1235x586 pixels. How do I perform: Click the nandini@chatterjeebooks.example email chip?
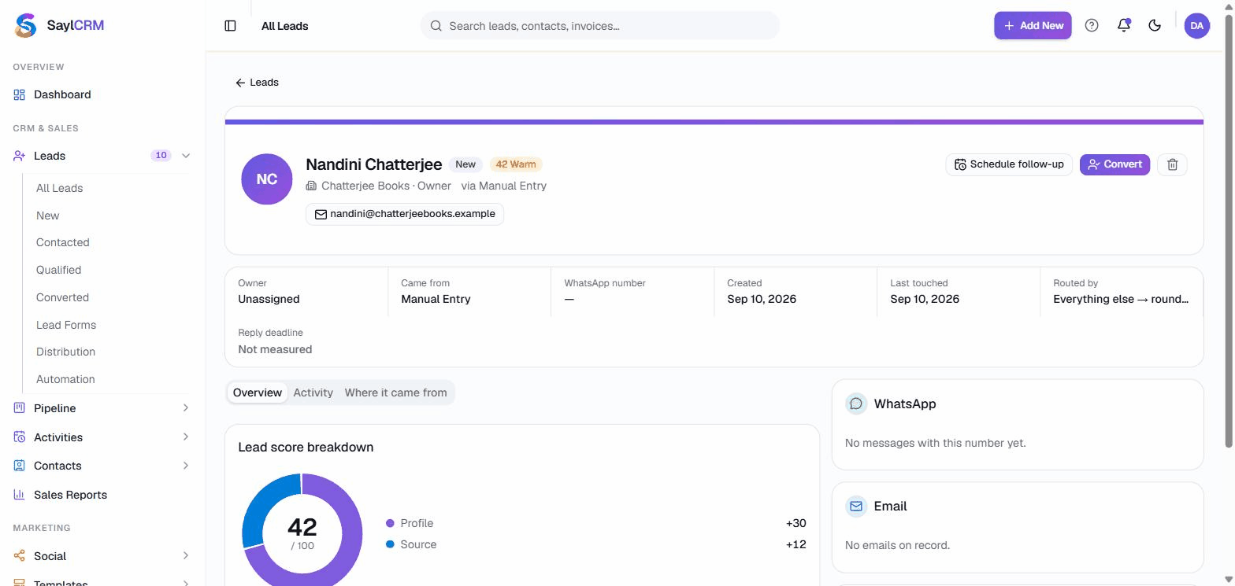pos(405,214)
